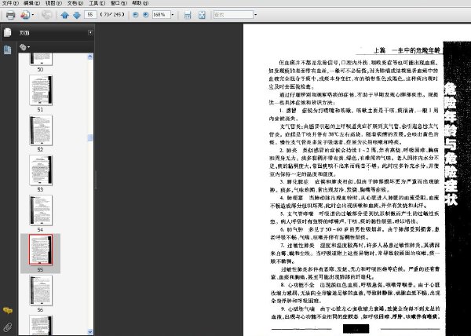Open the zoom level dropdown arrow

click(x=173, y=14)
